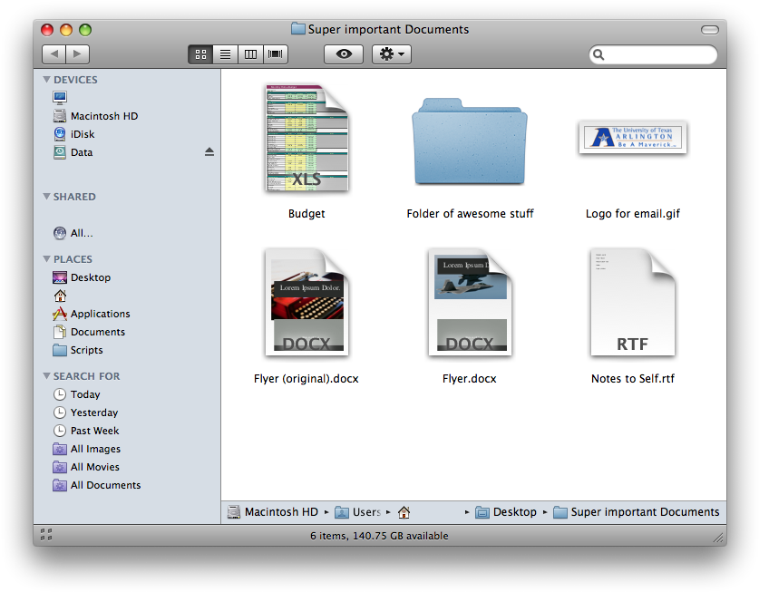
Task: Open iDisk in the sidebar
Action: coord(82,134)
